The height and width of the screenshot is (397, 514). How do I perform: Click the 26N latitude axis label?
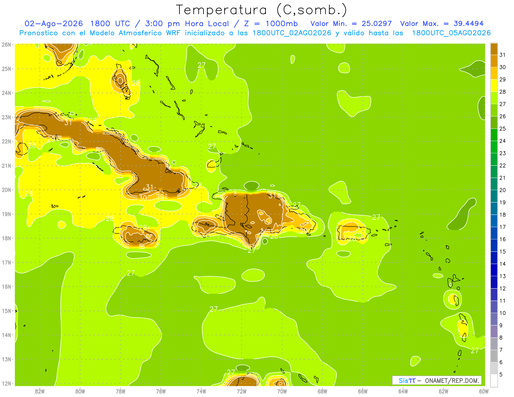click(x=6, y=44)
